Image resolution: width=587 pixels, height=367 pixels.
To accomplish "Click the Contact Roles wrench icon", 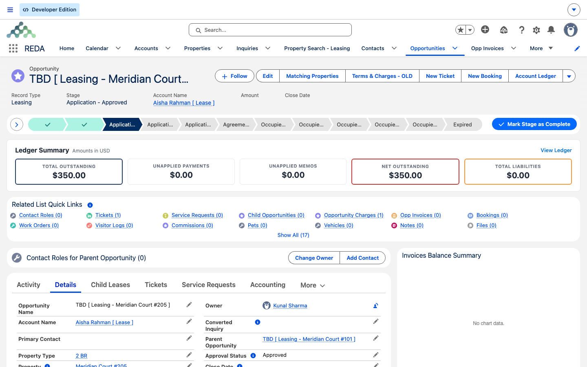I will coord(17,258).
